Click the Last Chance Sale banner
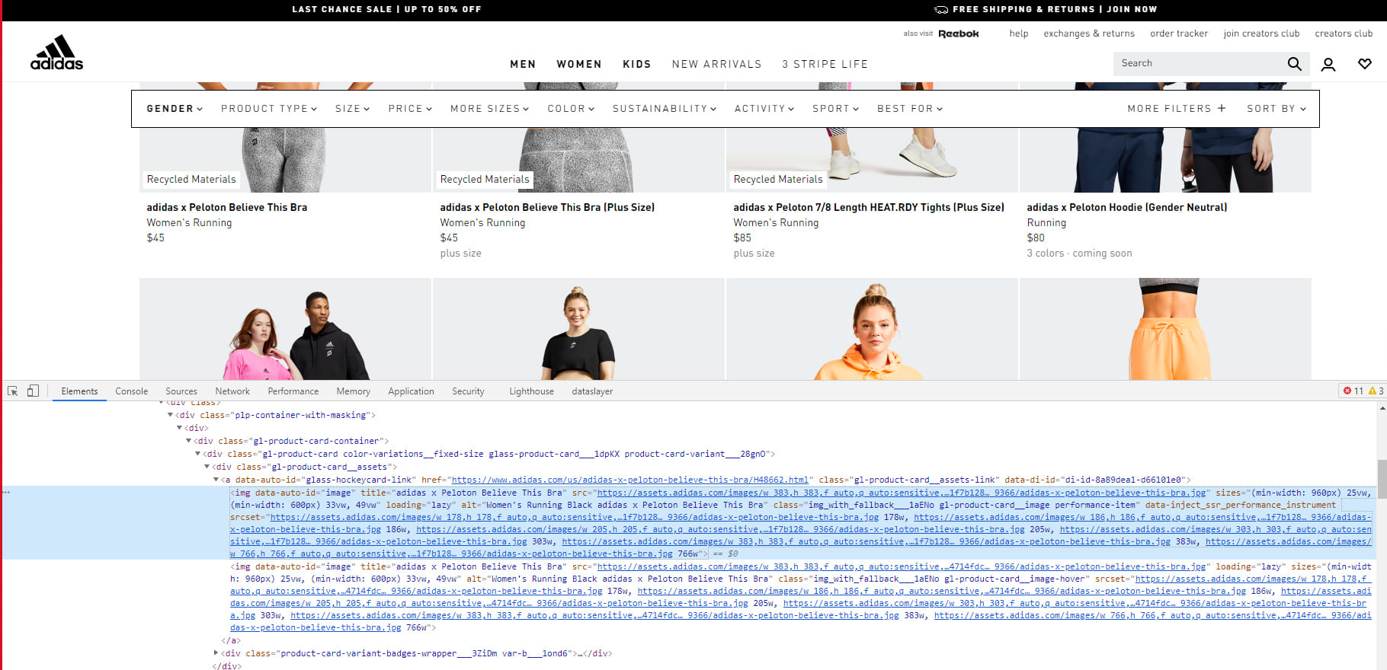1387x670 pixels. tap(386, 9)
